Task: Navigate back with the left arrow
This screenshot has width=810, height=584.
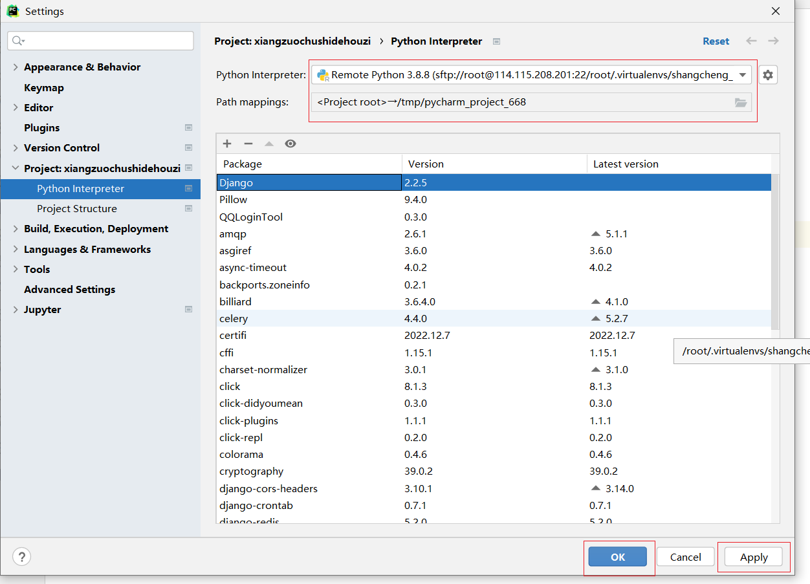Action: [x=751, y=41]
